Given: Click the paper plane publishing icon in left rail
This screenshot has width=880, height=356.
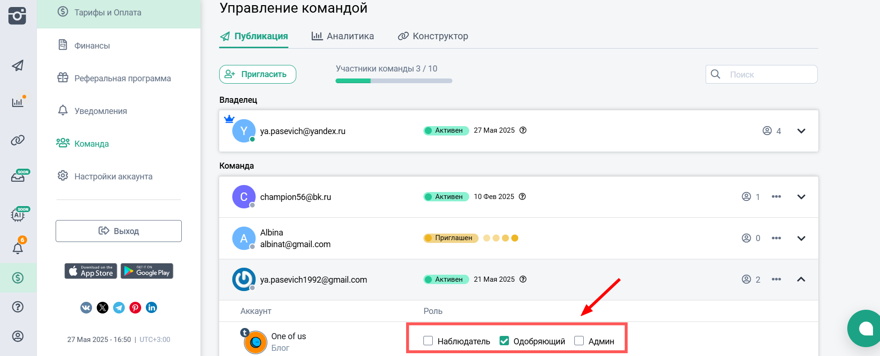Looking at the screenshot, I should click(x=18, y=65).
